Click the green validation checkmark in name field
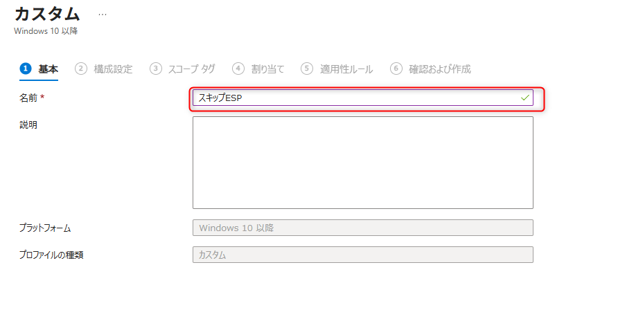Image resolution: width=618 pixels, height=319 pixels. coord(525,98)
